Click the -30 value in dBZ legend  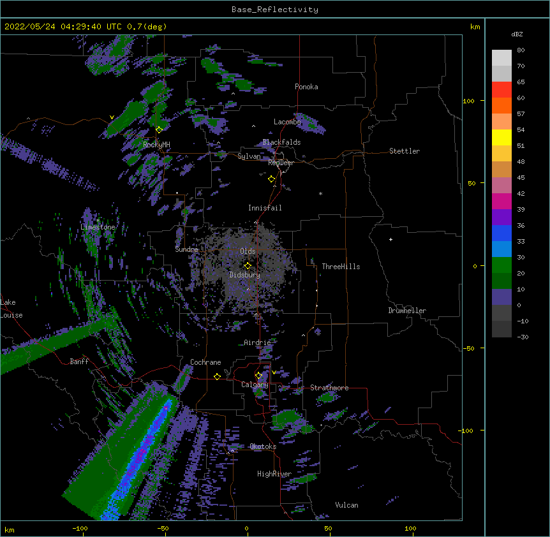click(x=523, y=337)
